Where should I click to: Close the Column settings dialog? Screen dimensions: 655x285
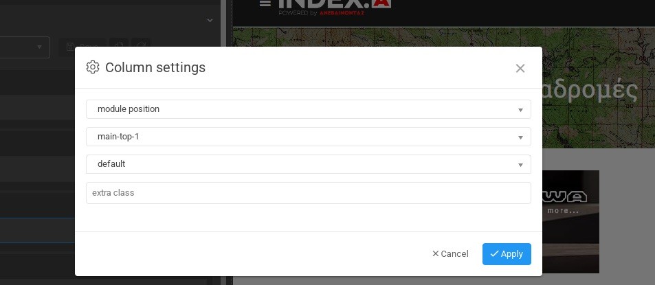coord(520,68)
